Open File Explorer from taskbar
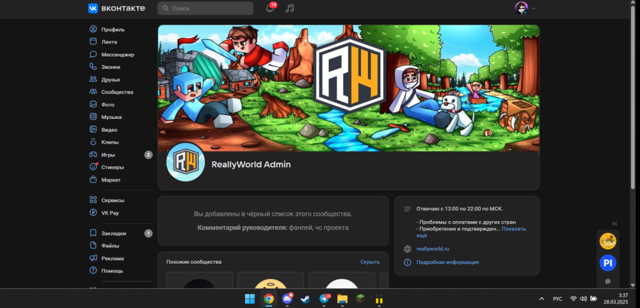Screen dimensions: 640x308 click(x=342, y=298)
